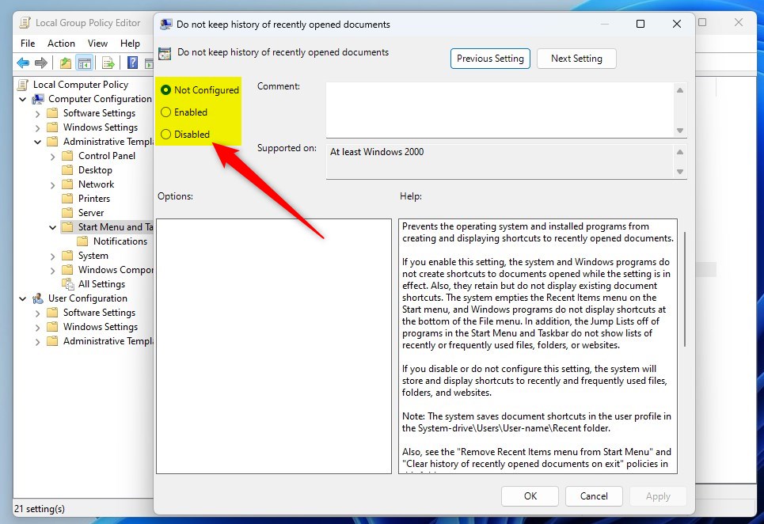Screen dimensions: 764x524
Task: Click the "At least Windows 2000" text
Action: (x=377, y=152)
